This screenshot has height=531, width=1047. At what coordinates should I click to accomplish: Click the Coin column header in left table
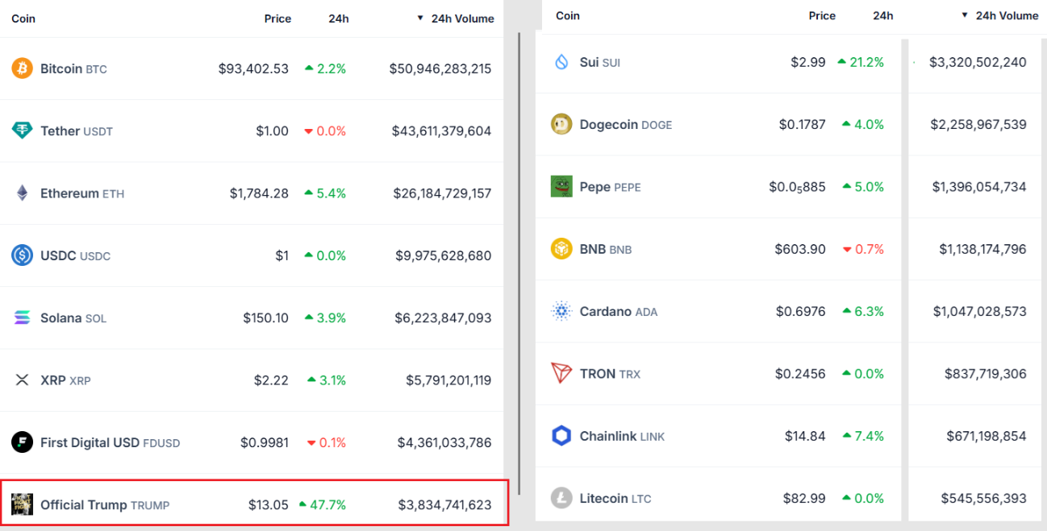pos(23,19)
